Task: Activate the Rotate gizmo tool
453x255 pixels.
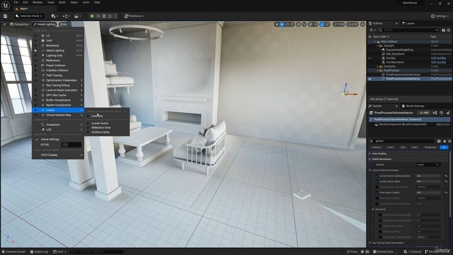Action: [x=287, y=25]
